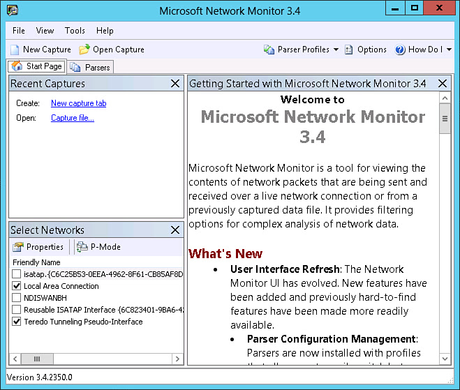The width and height of the screenshot is (460, 390).
Task: Click the Parser Profiles icon
Action: point(269,50)
